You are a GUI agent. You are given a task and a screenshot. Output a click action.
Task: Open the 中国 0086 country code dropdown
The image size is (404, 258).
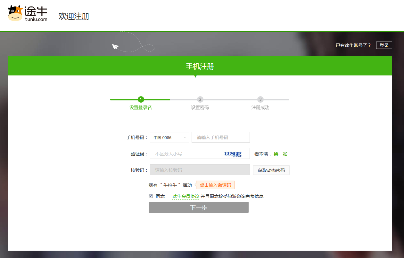(169, 137)
